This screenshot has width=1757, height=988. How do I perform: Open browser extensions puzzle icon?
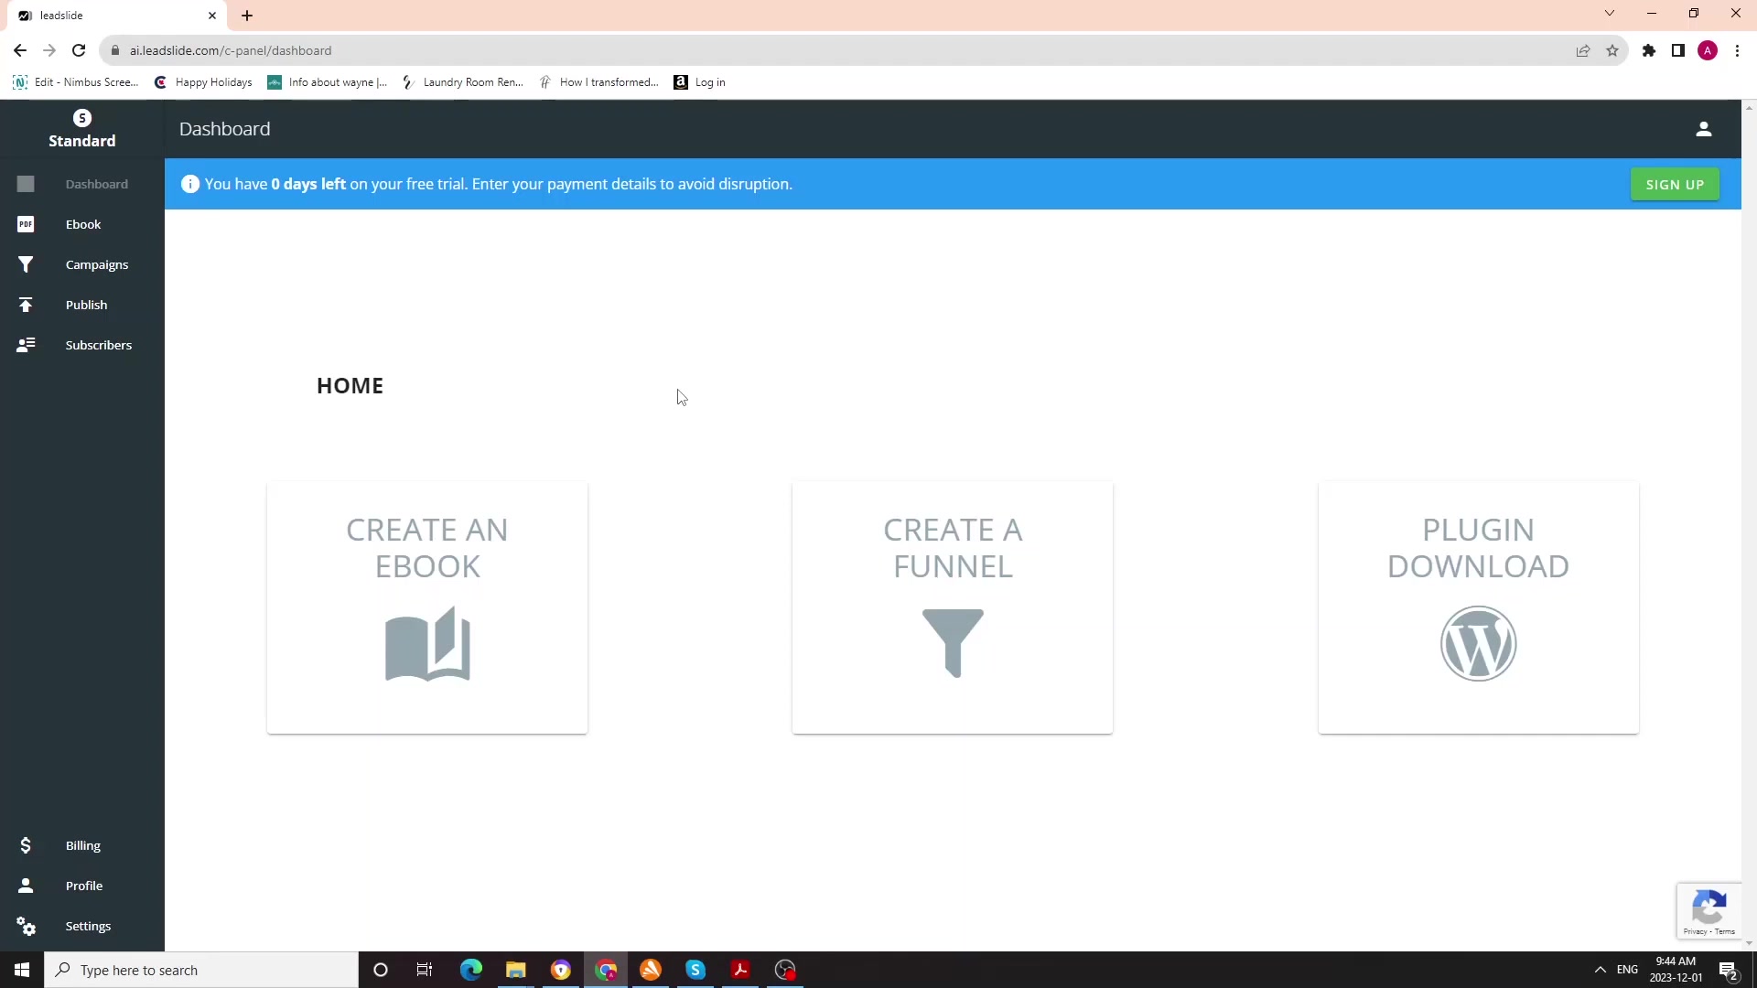[1649, 50]
